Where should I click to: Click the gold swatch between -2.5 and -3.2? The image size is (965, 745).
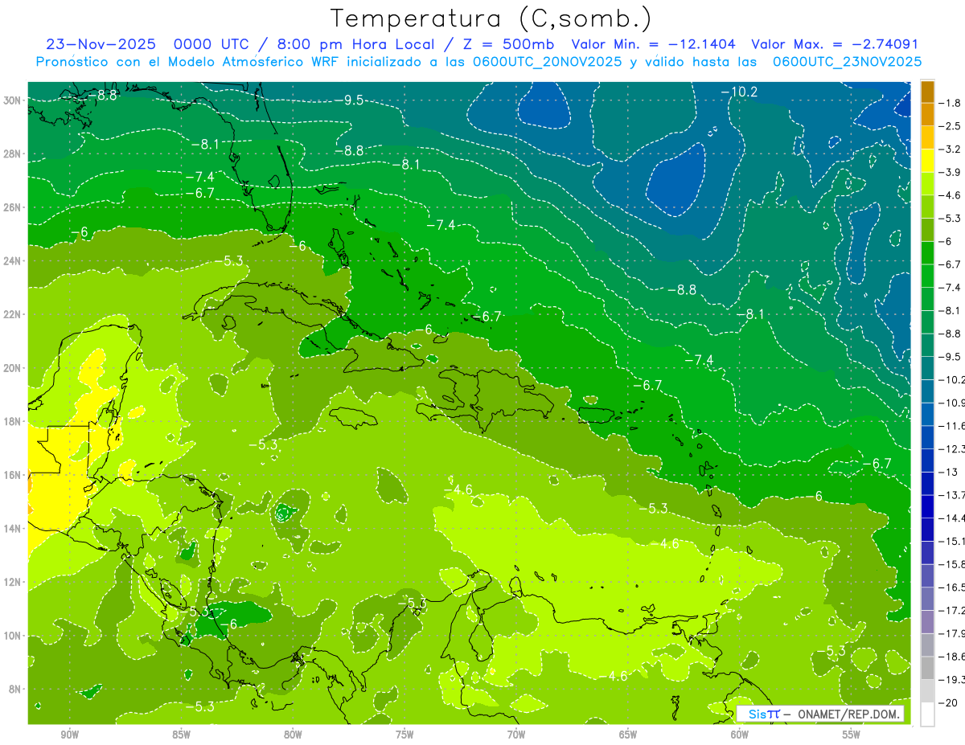(927, 137)
